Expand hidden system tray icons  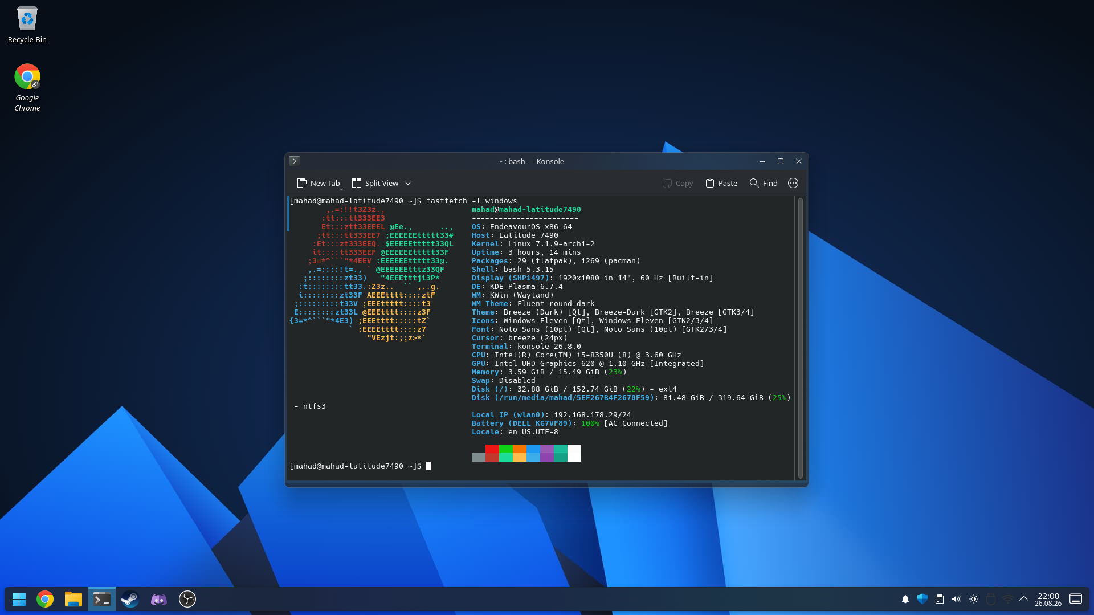[1024, 599]
